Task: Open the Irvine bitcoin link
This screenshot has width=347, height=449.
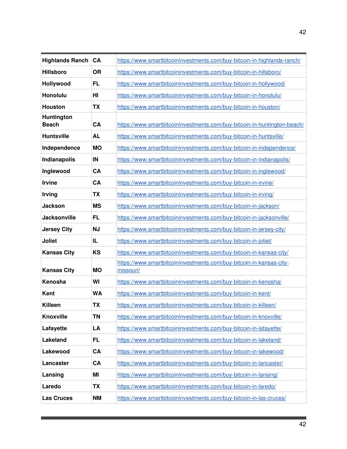Action: point(196,183)
